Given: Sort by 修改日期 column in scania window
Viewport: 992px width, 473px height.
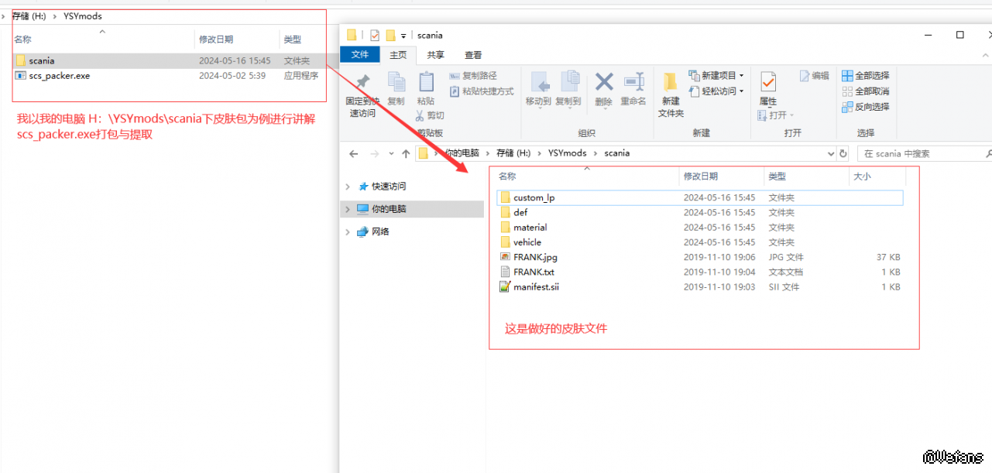Looking at the screenshot, I should 722,177.
